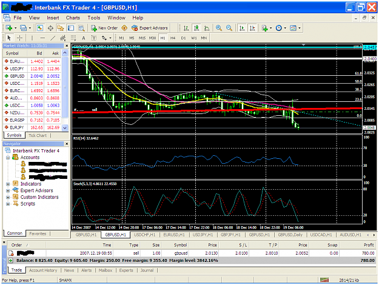Click the MetaEditor diamond icon
The height and width of the screenshot is (285, 379).
click(x=124, y=28)
